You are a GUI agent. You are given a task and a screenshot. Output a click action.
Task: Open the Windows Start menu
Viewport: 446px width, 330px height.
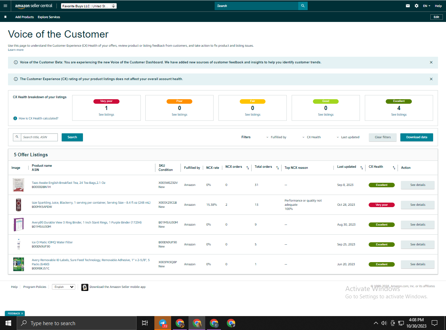click(x=8, y=323)
